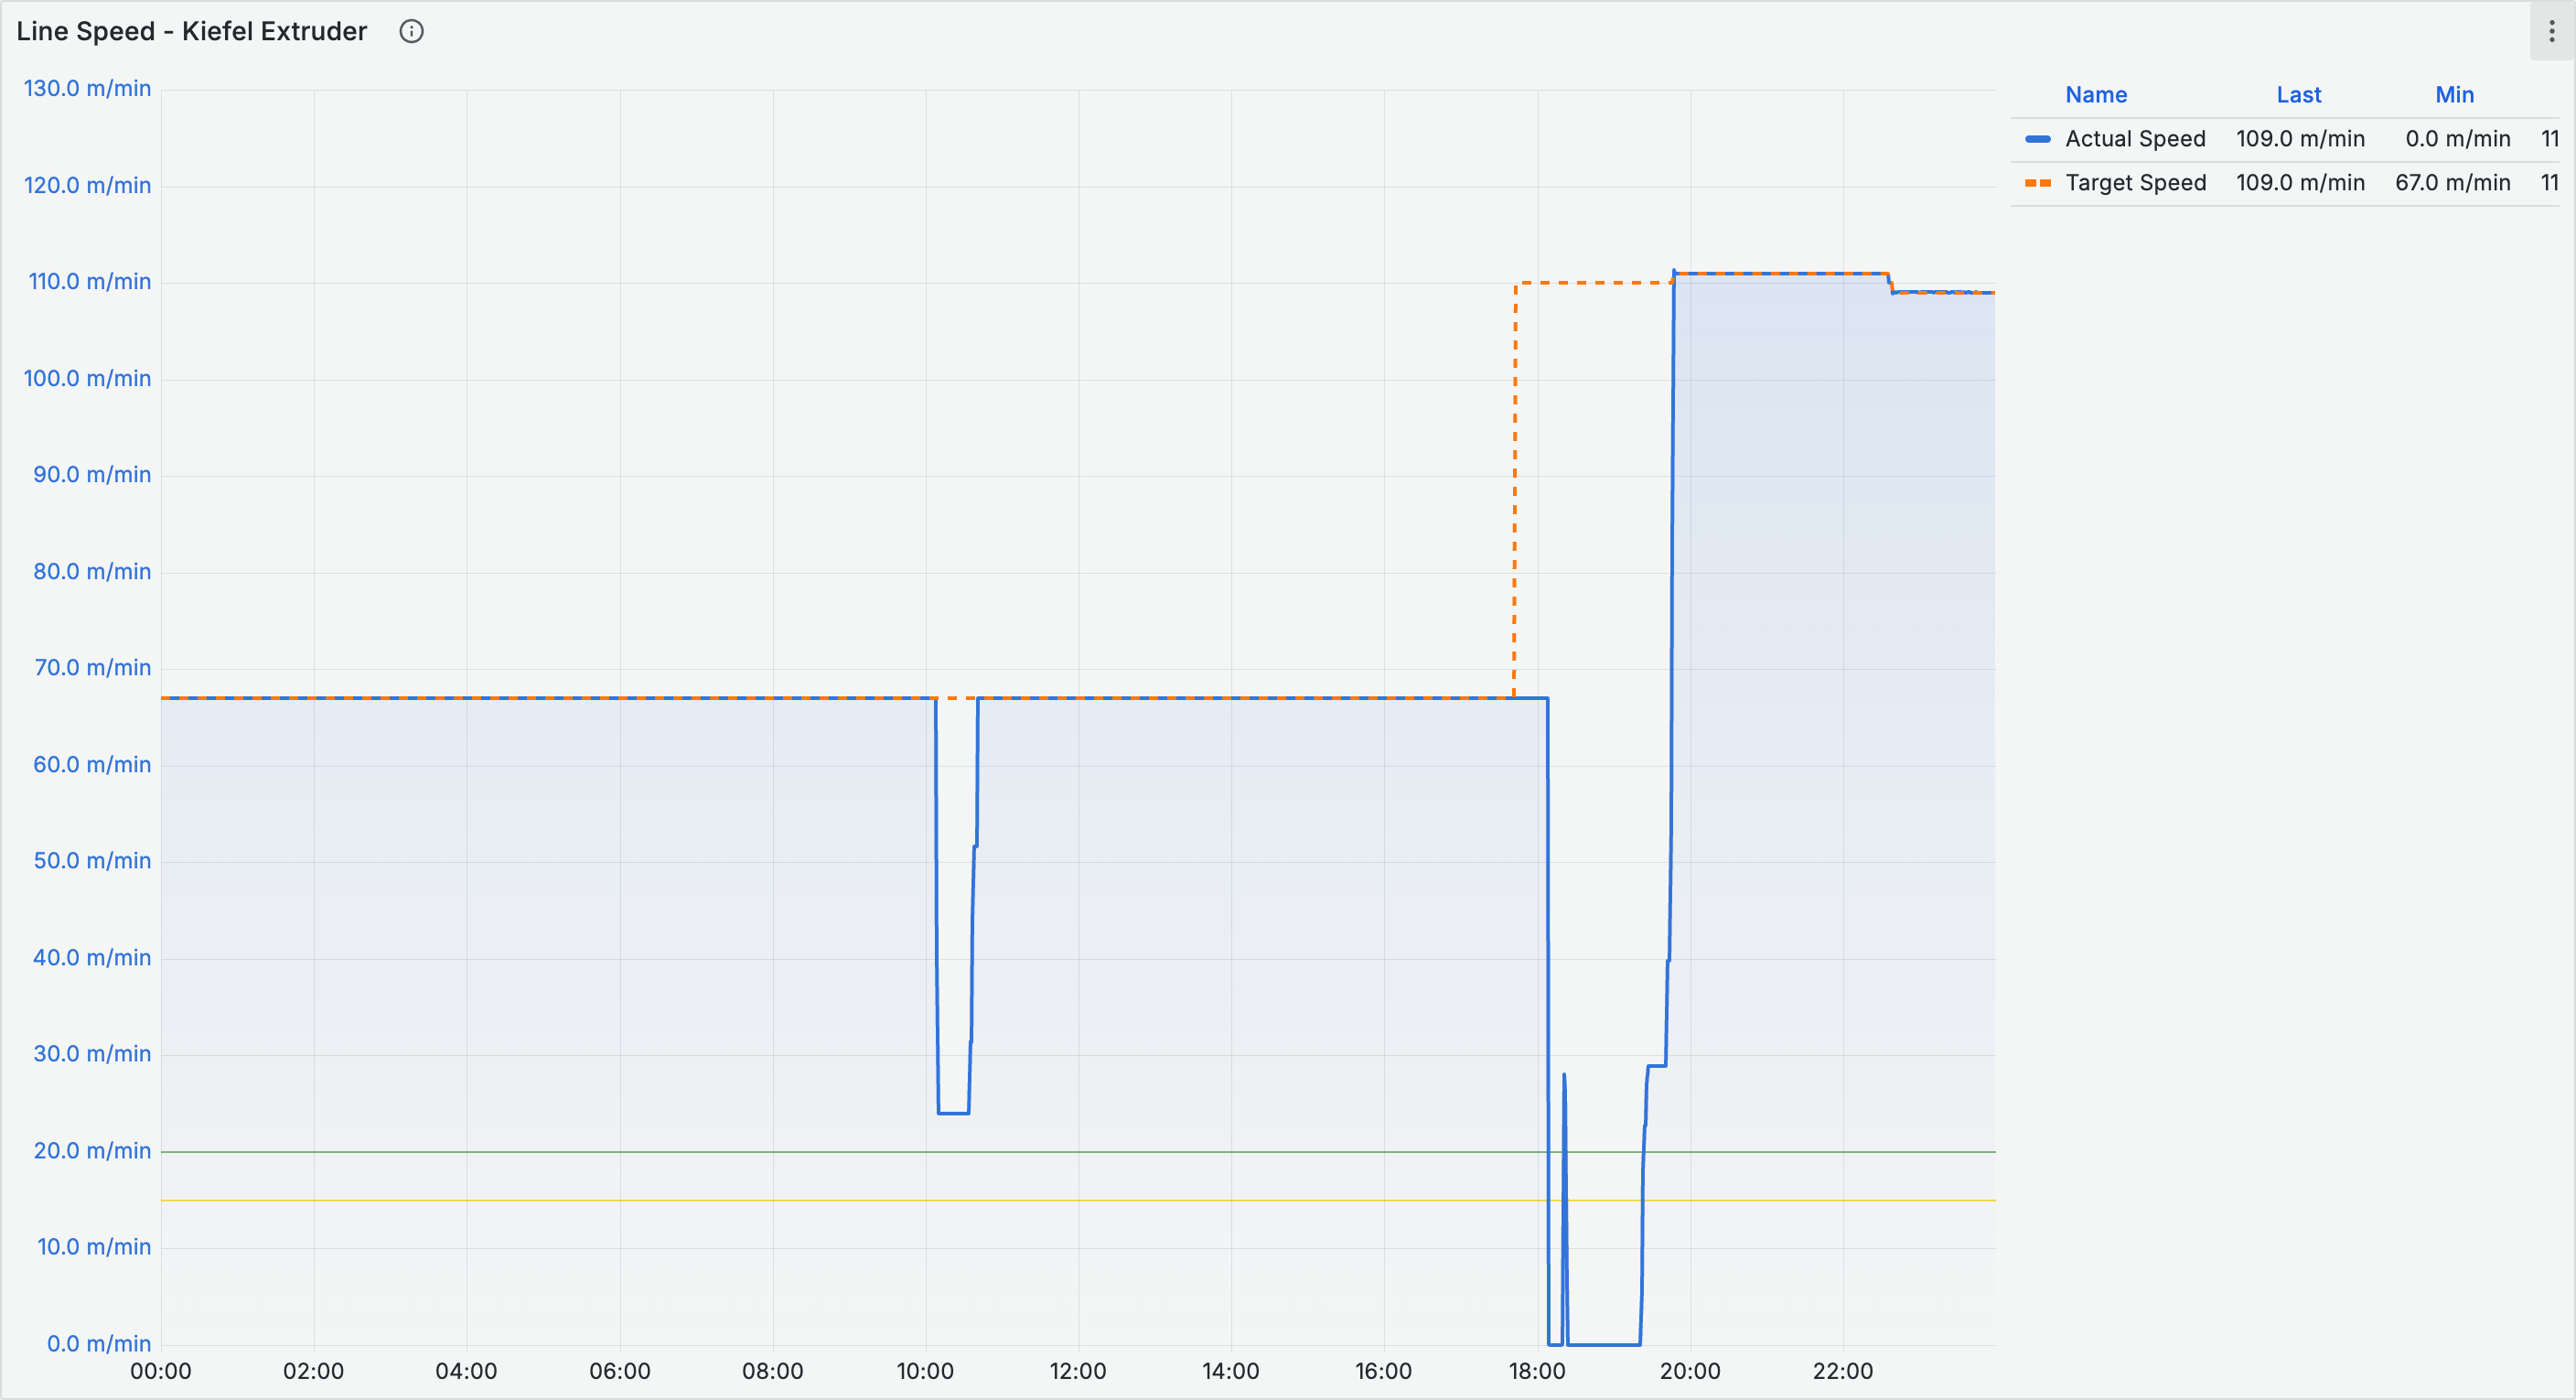
Task: Sort legend by Min column
Action: point(2453,95)
